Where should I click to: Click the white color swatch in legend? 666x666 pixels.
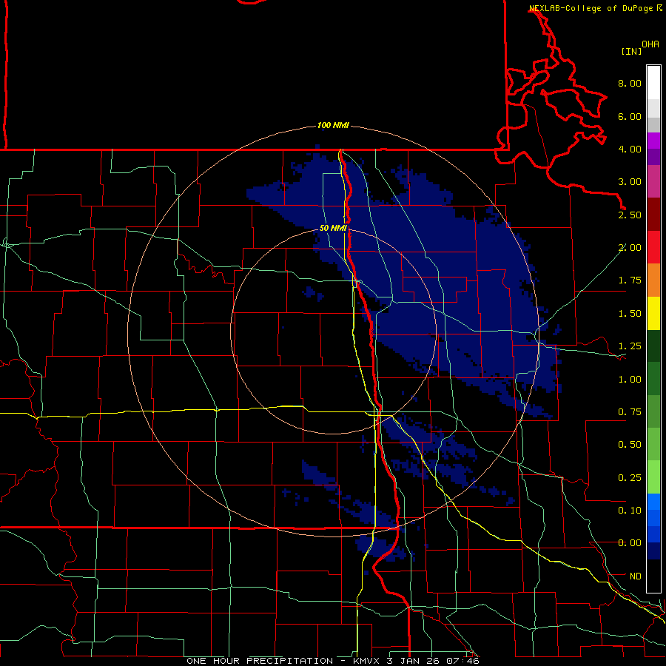[x=653, y=82]
